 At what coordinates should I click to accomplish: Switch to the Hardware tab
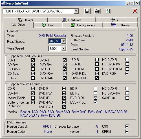click(x=72, y=20)
